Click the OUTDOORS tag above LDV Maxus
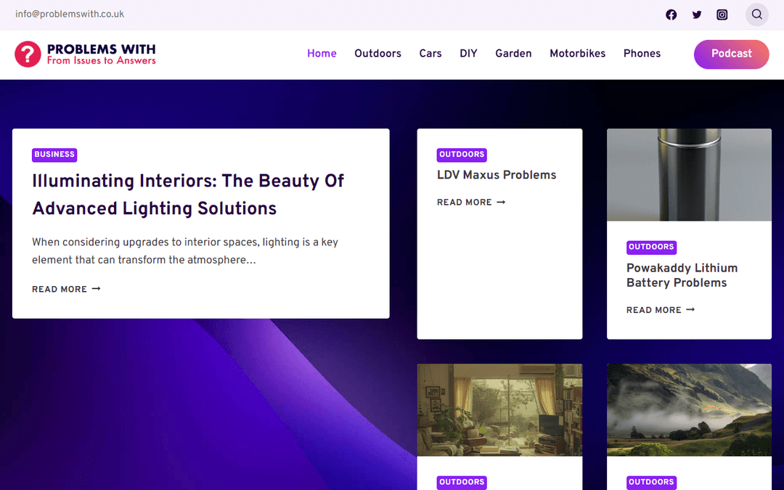Viewport: 784px width, 490px height. pyautogui.click(x=462, y=155)
